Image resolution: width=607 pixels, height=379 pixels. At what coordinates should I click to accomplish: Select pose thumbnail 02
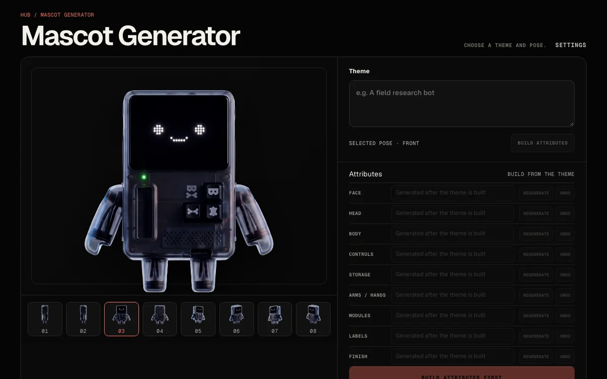tap(83, 319)
